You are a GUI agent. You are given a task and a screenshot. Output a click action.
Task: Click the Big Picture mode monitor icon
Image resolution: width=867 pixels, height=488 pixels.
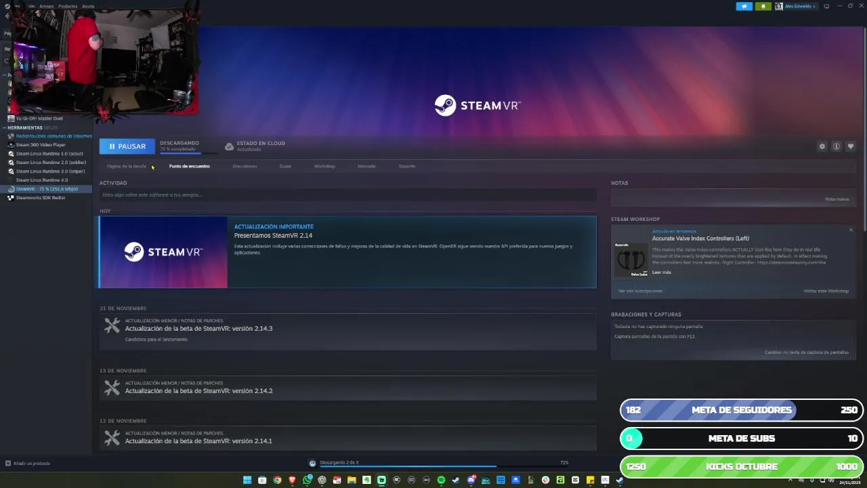coord(826,6)
